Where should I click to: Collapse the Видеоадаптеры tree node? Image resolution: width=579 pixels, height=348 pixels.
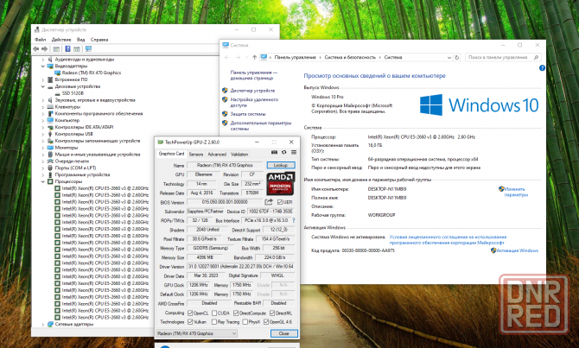[43, 66]
